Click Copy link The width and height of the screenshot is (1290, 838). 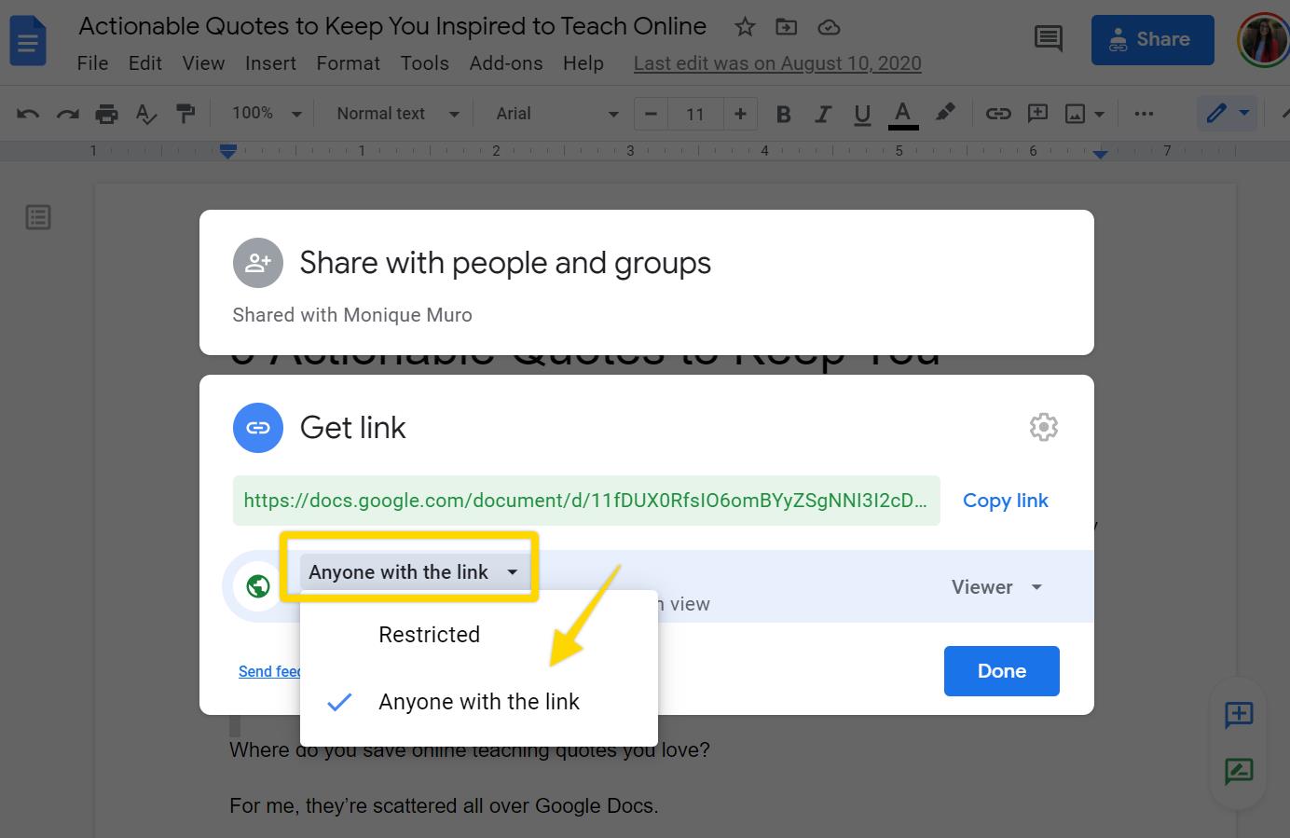[x=1005, y=501]
